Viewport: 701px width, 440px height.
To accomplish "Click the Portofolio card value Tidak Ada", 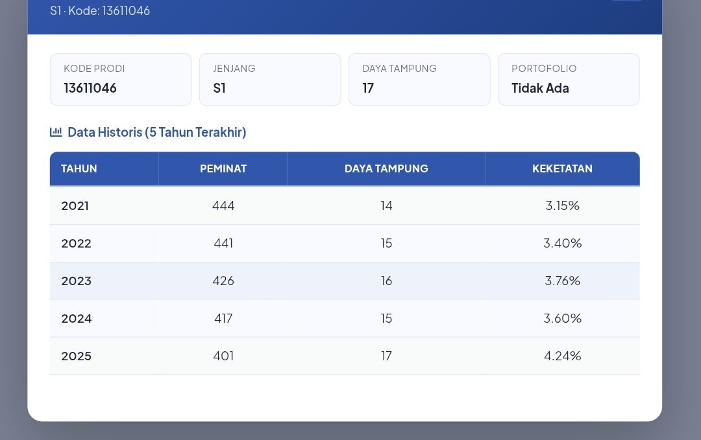I will [x=540, y=88].
